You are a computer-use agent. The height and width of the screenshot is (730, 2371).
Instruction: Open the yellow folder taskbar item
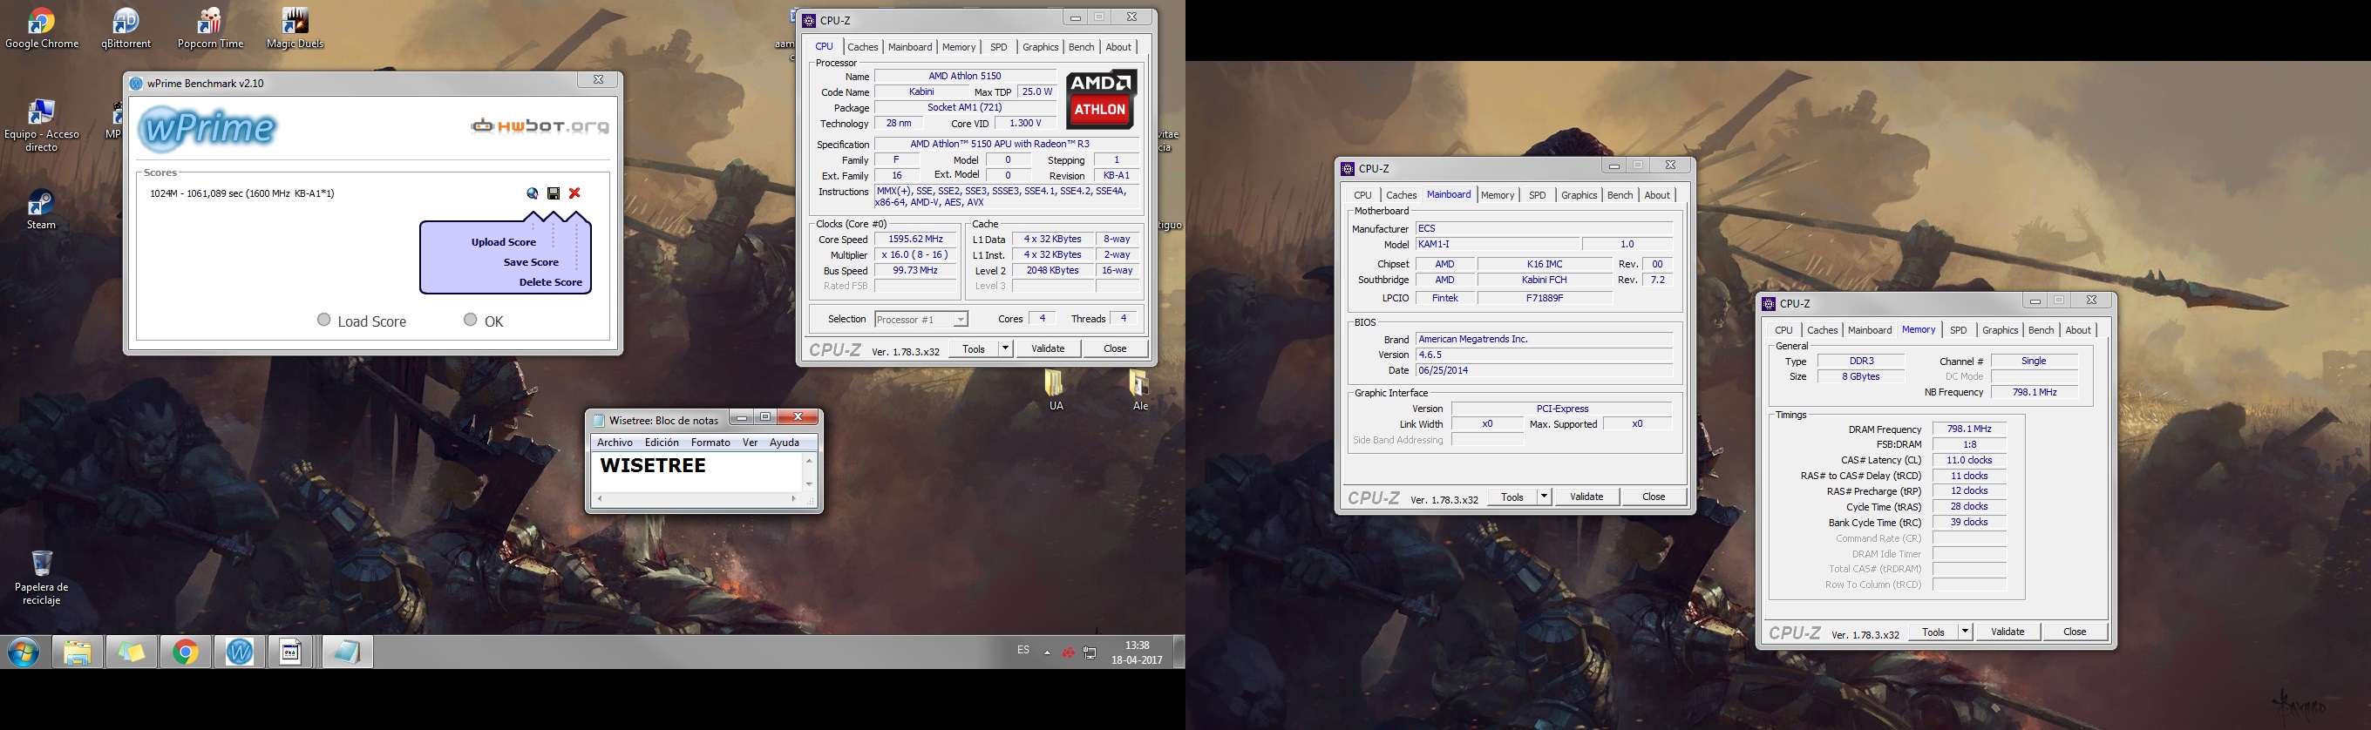coord(132,652)
